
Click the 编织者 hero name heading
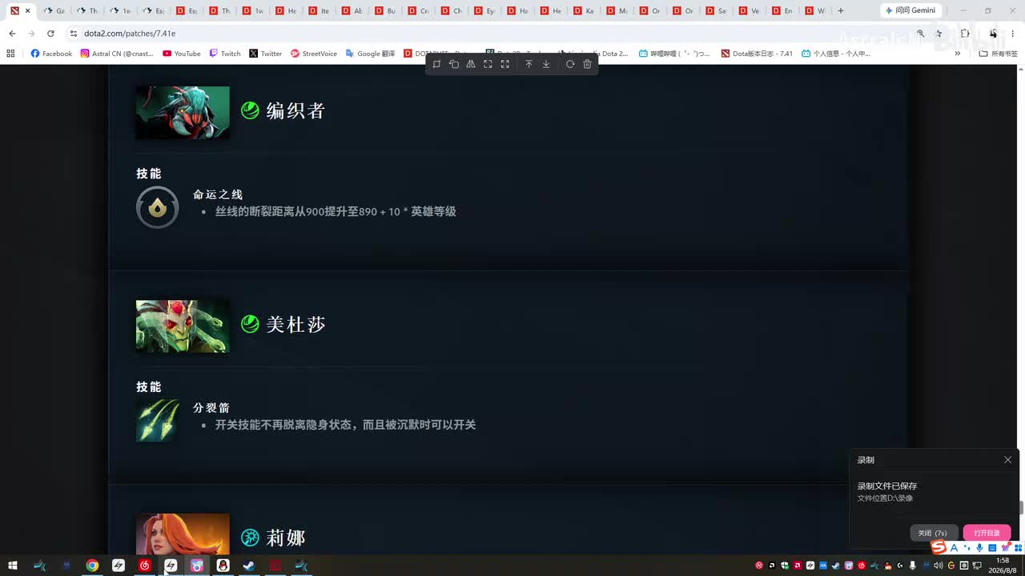(295, 110)
